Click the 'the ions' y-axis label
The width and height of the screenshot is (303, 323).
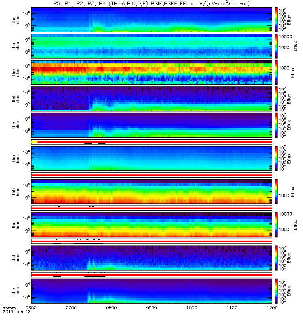(x=16, y=291)
